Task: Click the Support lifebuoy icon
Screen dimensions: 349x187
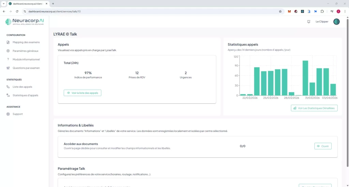Action: [x=8, y=114]
